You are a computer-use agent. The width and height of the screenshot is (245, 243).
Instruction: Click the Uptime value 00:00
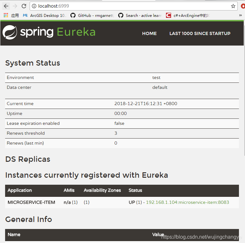click(120, 113)
